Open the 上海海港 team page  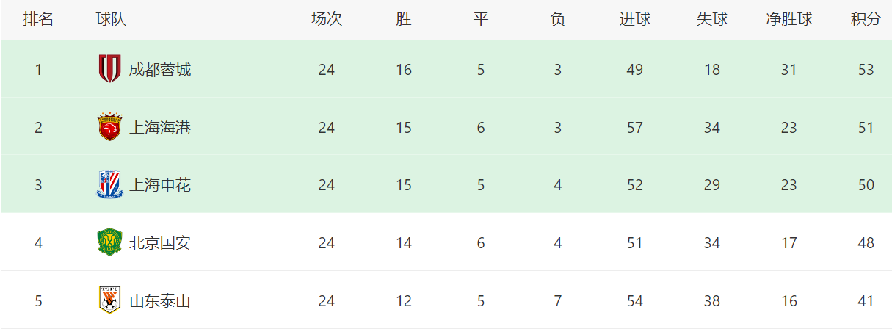[159, 128]
